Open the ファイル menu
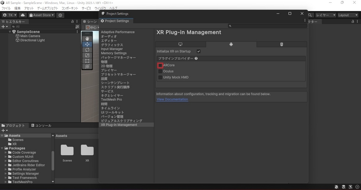The width and height of the screenshot is (361, 190). coord(6,8)
